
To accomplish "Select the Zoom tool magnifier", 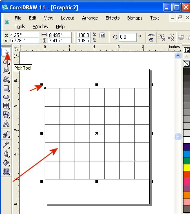I will click(6, 70).
